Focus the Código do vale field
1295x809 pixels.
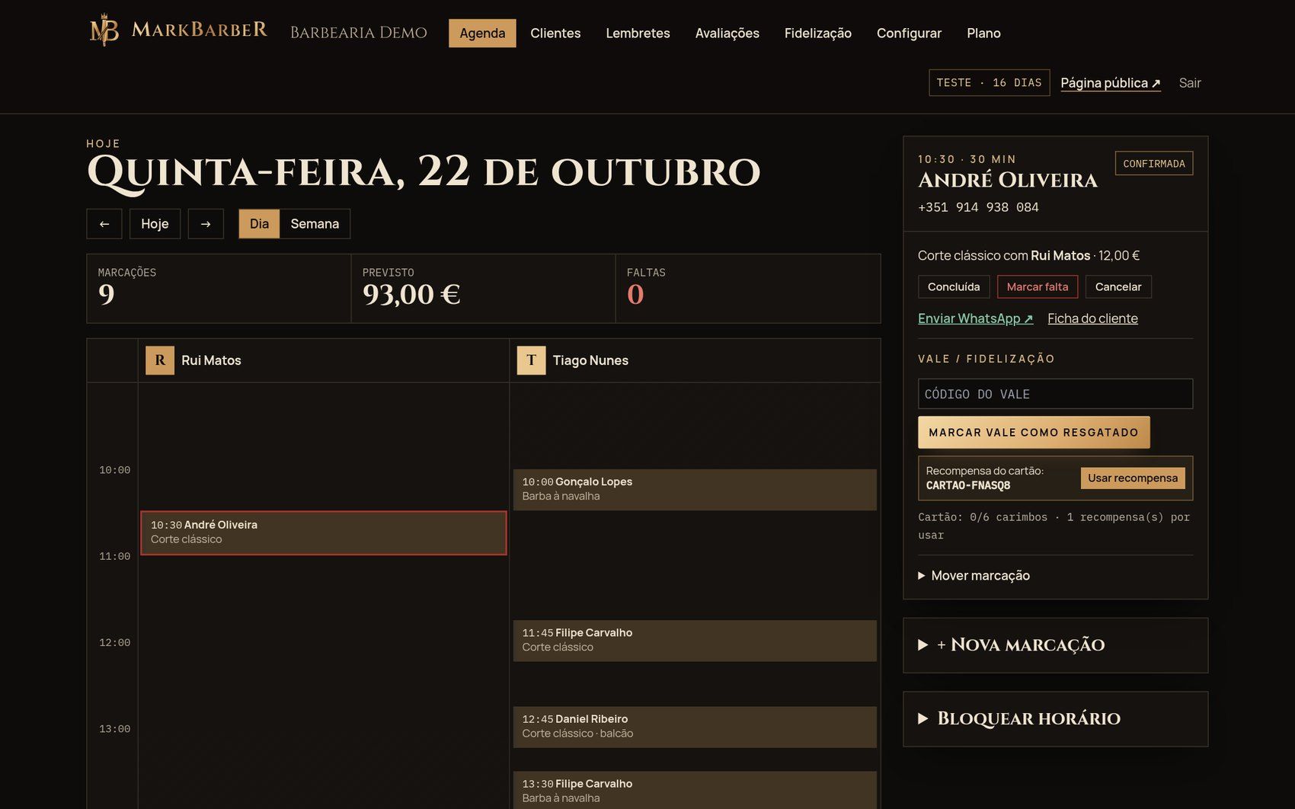(x=1055, y=394)
